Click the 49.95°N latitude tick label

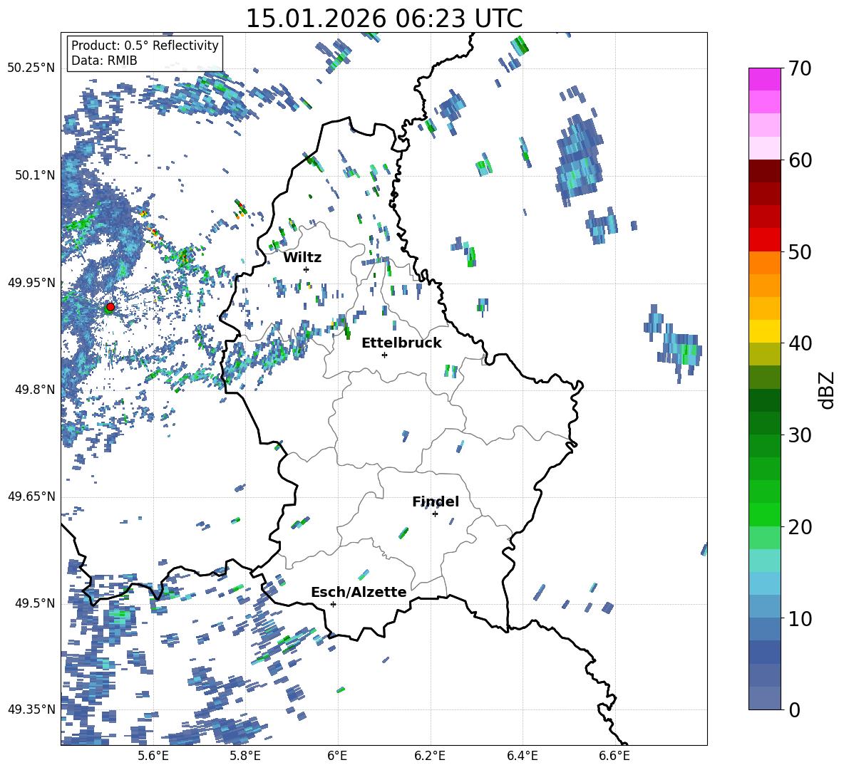(x=31, y=283)
